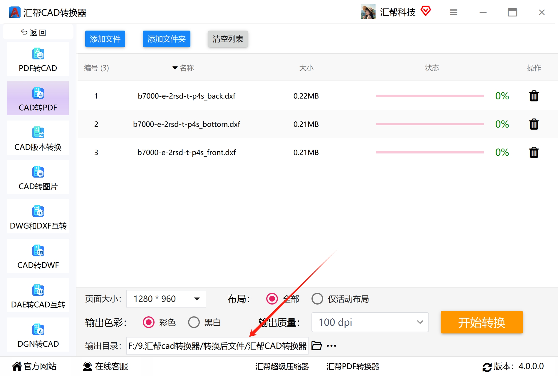
Task: Delete b7000-e-2rsd-t-p4s_back.dxf with trash icon
Action: pos(534,96)
